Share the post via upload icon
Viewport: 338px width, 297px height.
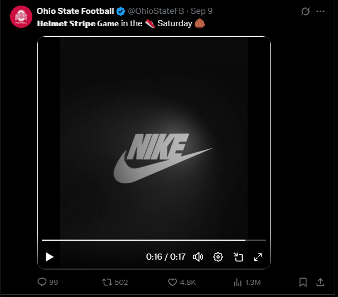click(320, 282)
